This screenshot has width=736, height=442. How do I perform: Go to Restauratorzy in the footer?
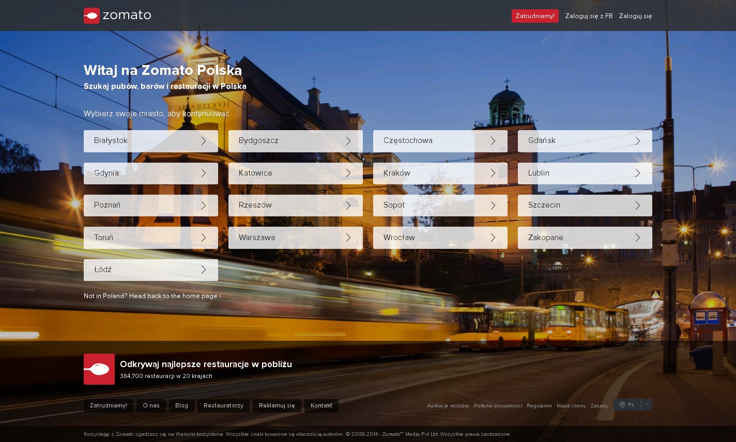pyautogui.click(x=223, y=406)
